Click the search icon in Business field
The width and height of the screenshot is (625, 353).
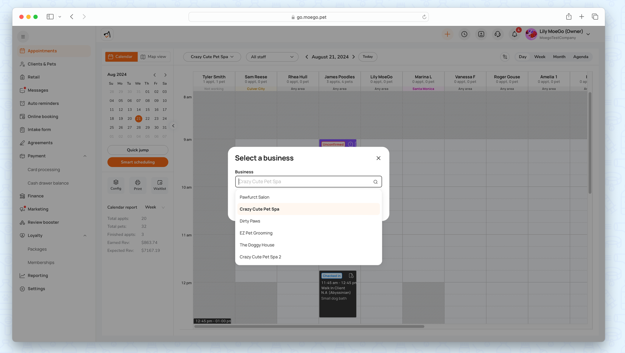375,182
